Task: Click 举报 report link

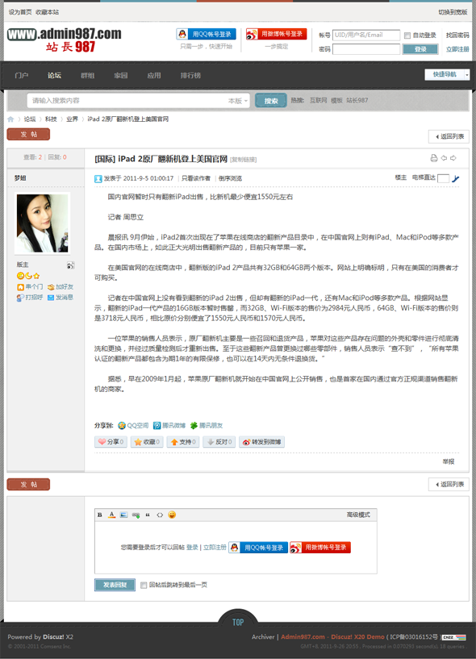Action: pos(449,461)
